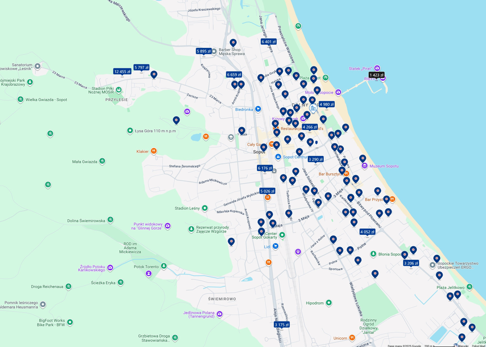Open the Biedronka shopping cart icon
Image resolution: width=486 pixels, height=347 pixels.
coord(258,109)
